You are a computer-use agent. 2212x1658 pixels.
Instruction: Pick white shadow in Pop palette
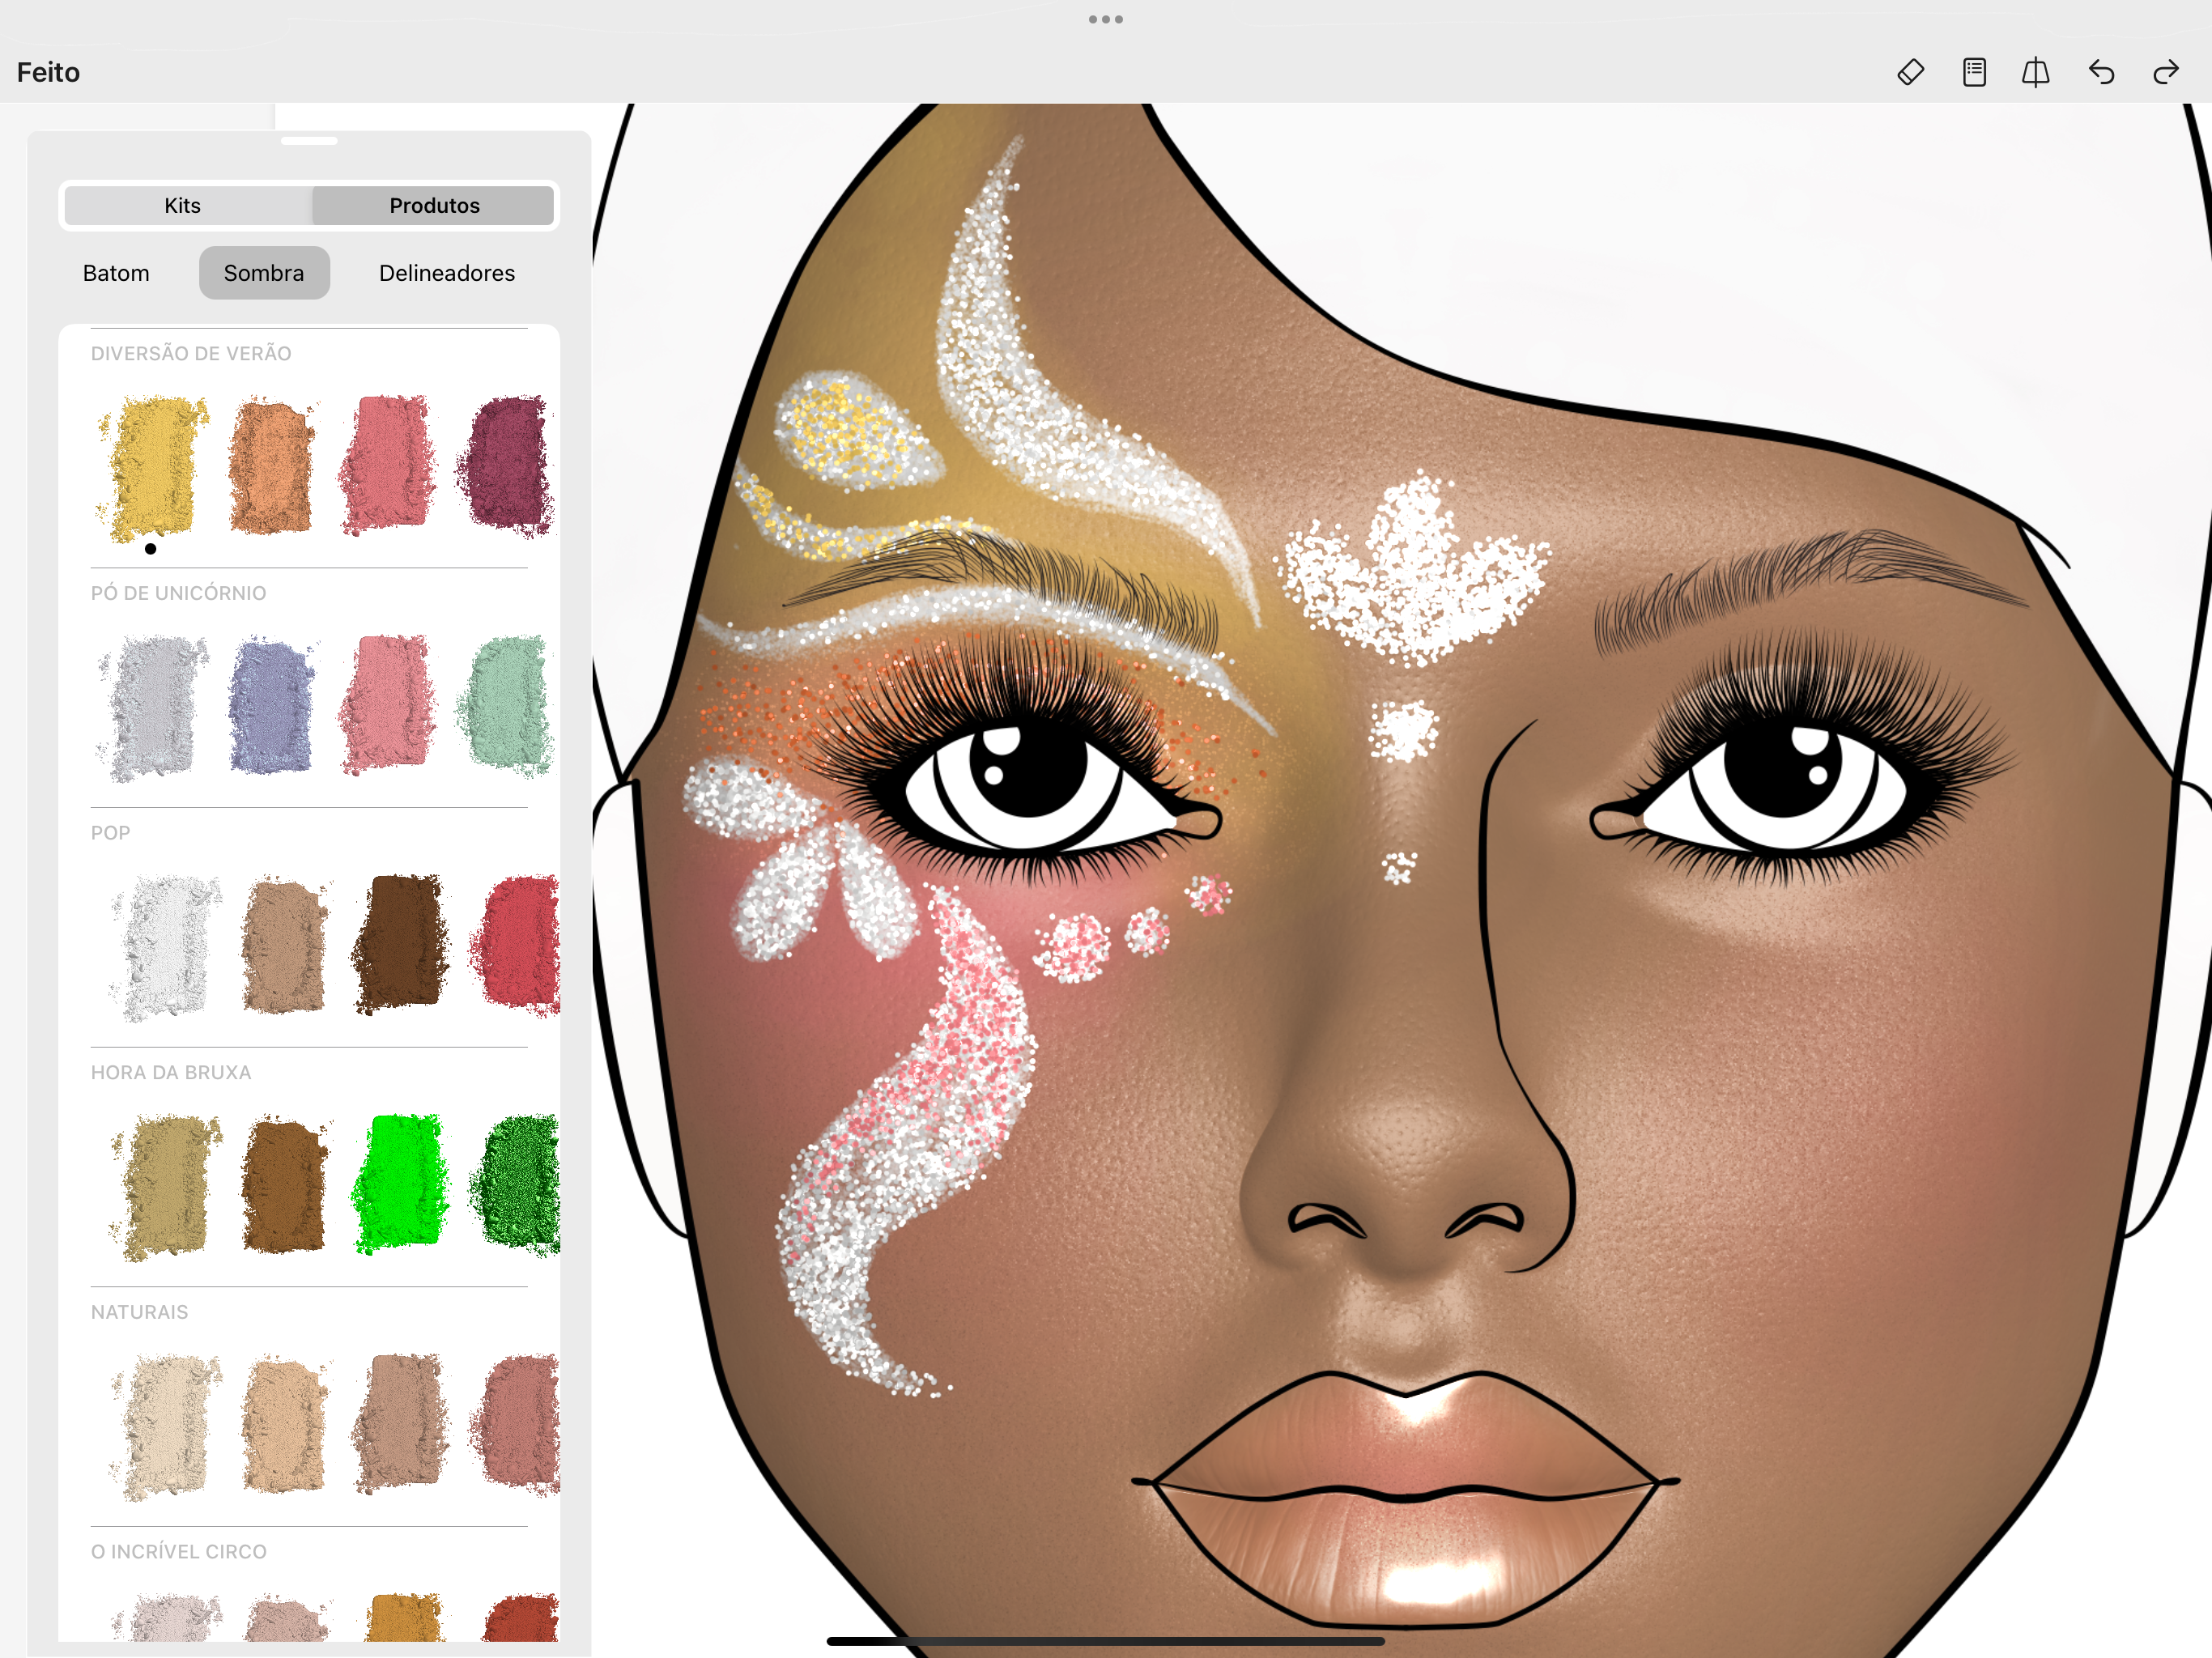click(x=165, y=946)
